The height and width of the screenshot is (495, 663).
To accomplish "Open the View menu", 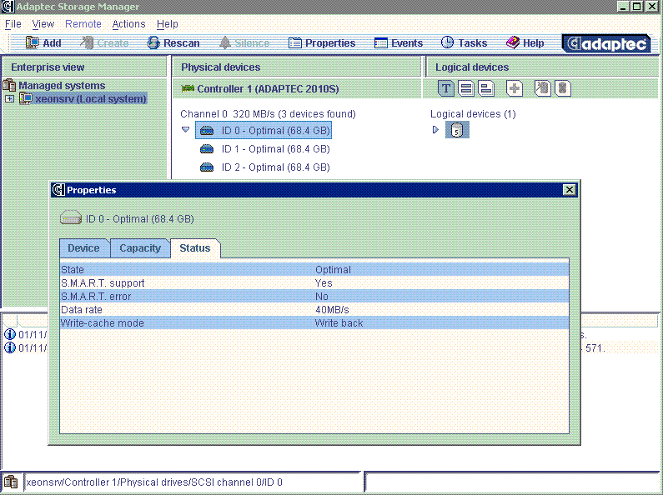I will [43, 24].
